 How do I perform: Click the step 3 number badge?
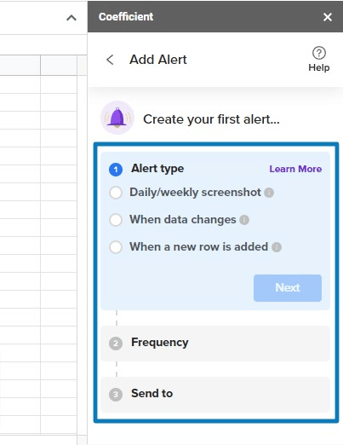pyautogui.click(x=116, y=395)
